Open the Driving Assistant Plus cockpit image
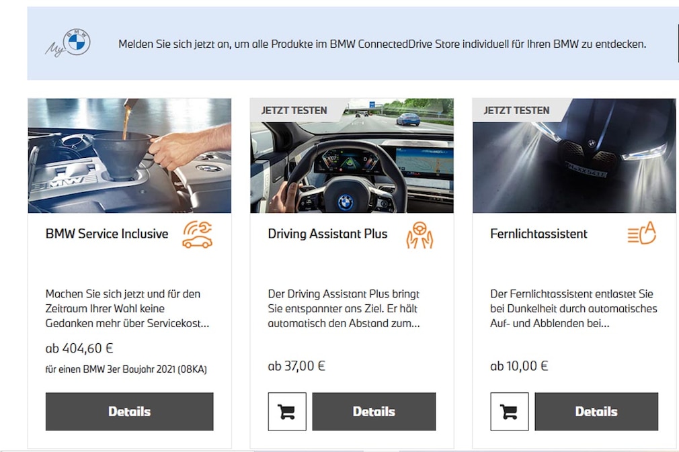The image size is (679, 452). pyautogui.click(x=352, y=156)
